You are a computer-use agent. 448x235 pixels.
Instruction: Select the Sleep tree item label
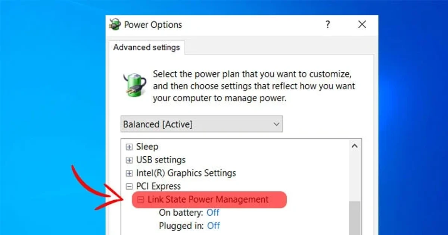tap(147, 147)
